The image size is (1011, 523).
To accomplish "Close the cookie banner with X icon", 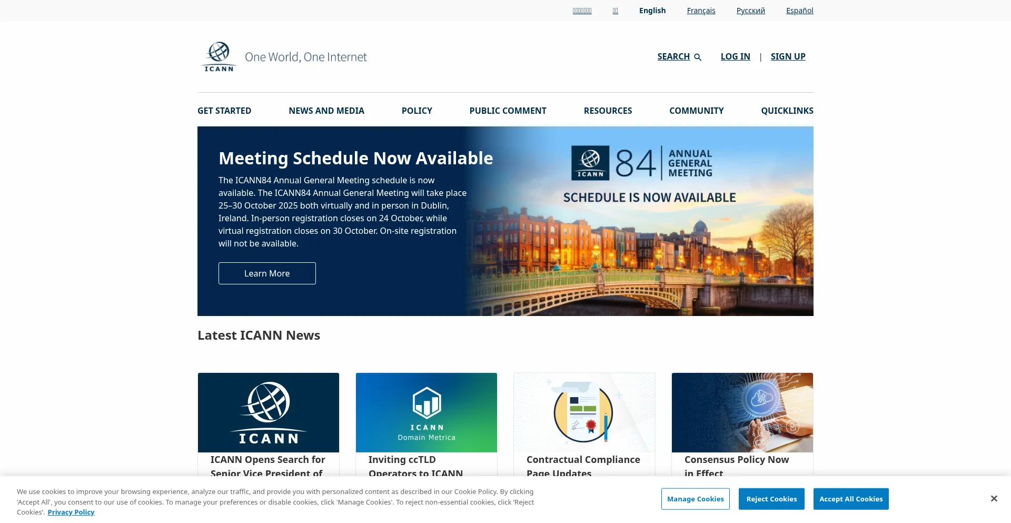I will point(994,498).
